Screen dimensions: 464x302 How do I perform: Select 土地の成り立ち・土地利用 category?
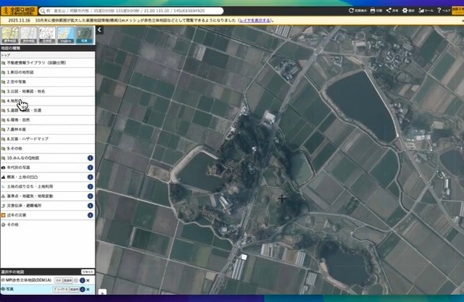pos(29,186)
